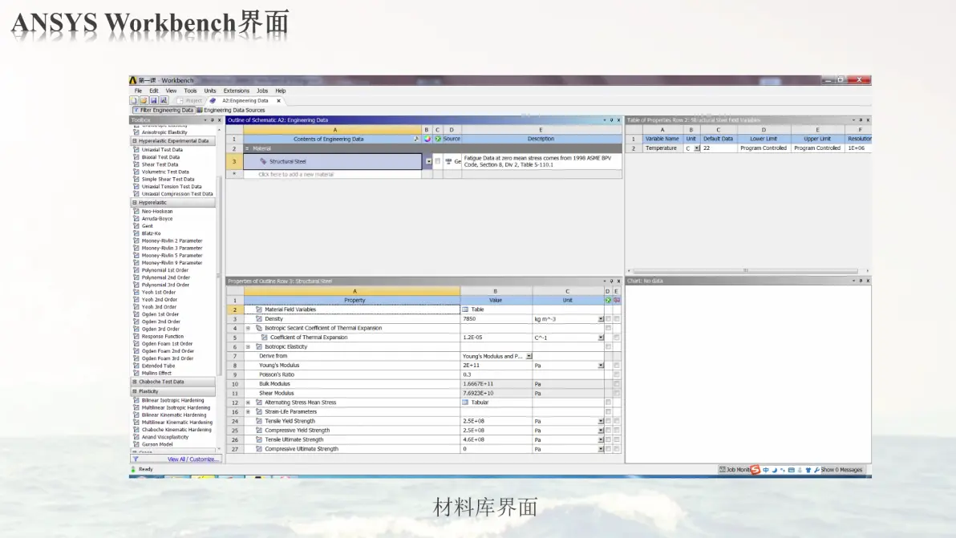Open Structural Steel dropdown in Outline column B

[x=428, y=161]
